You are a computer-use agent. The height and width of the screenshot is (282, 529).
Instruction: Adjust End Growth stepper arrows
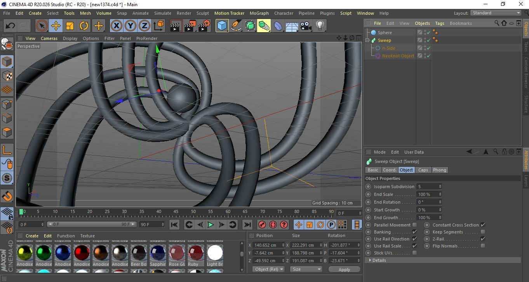(440, 218)
